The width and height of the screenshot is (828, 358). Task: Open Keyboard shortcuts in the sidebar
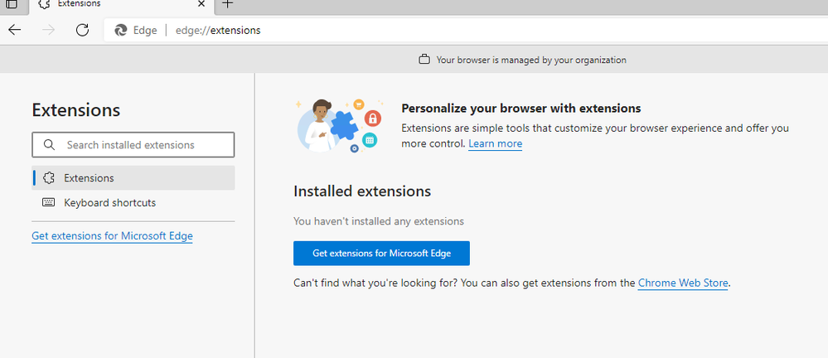tap(109, 202)
